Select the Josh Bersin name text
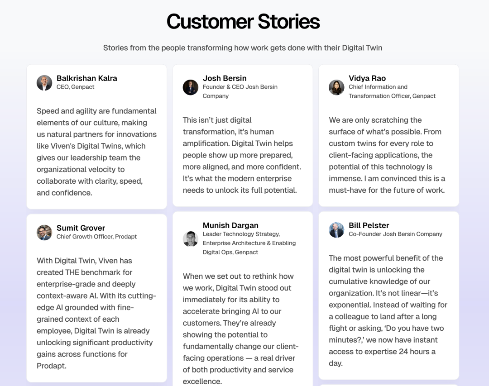This screenshot has height=386, width=489. pyautogui.click(x=225, y=78)
